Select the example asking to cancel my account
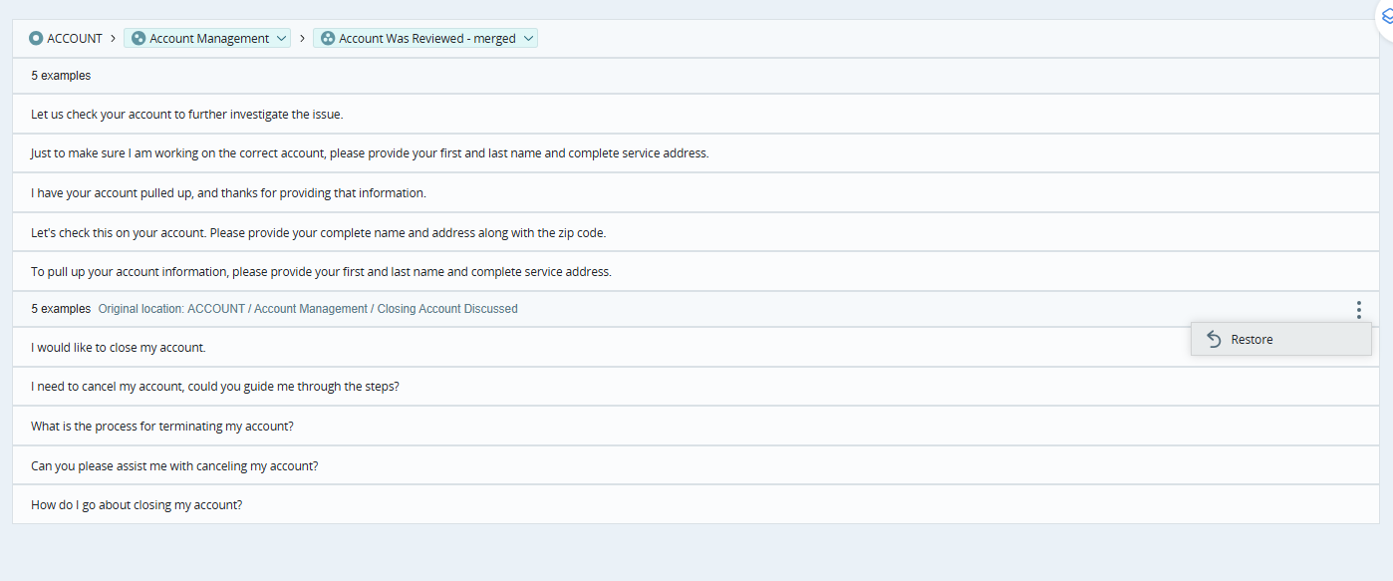The height and width of the screenshot is (581, 1393). (x=215, y=386)
